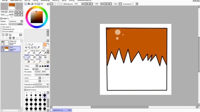Viewport: 200px width, 112px height.
Task: Pick the magic wand tool
Action: 32,44
